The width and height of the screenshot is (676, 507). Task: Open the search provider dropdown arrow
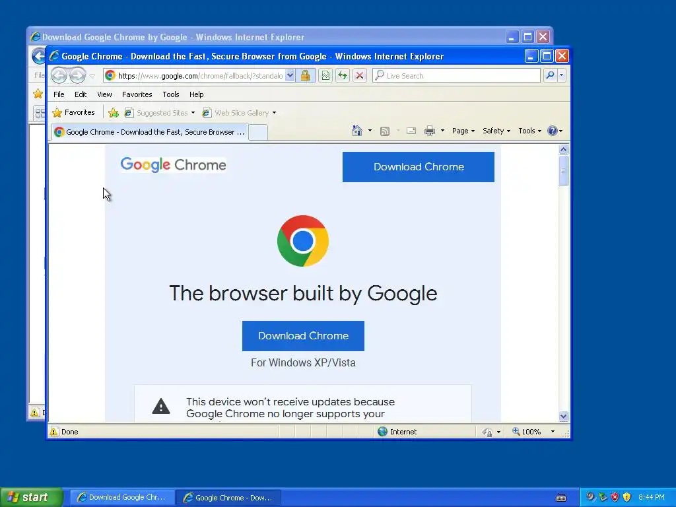(x=561, y=75)
